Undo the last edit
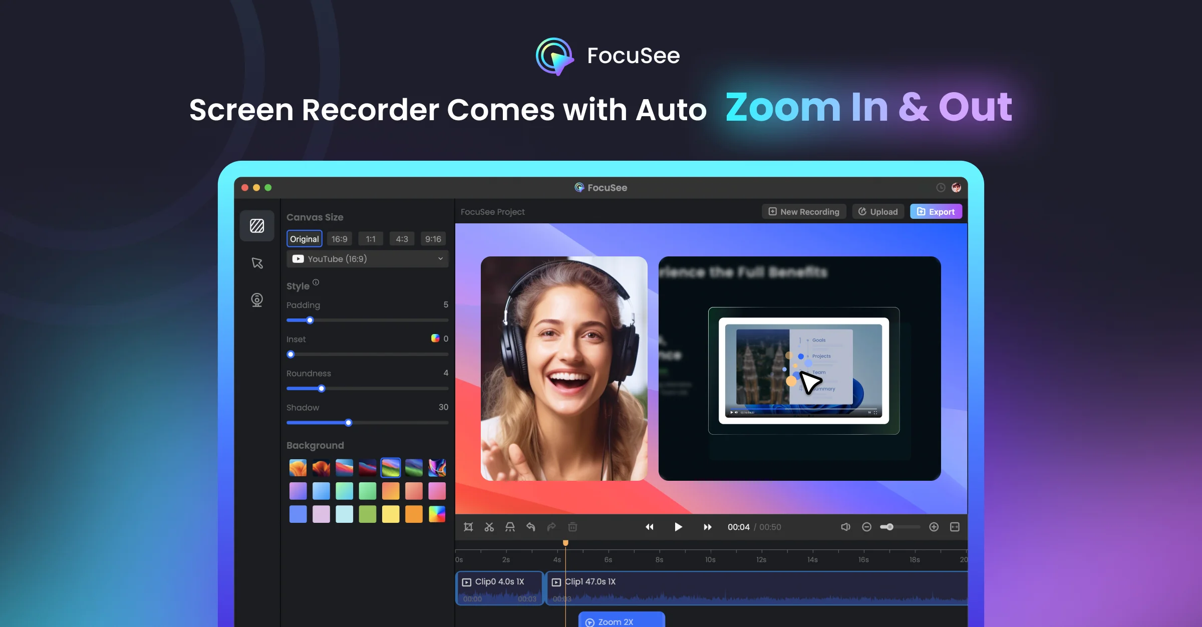Image resolution: width=1202 pixels, height=627 pixels. click(530, 527)
